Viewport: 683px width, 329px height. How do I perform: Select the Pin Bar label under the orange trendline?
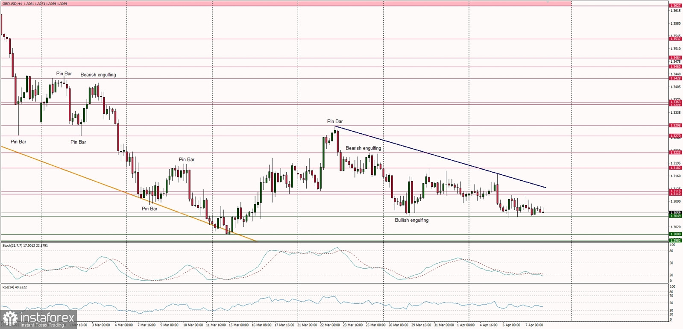(x=149, y=209)
